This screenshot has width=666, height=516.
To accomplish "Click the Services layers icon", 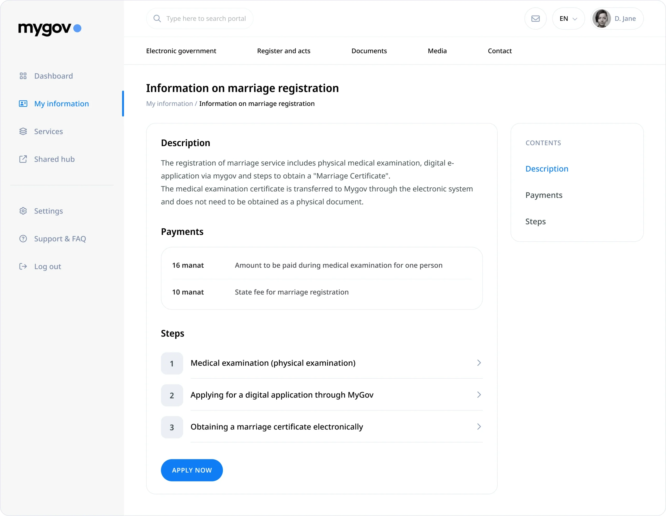I will (23, 131).
